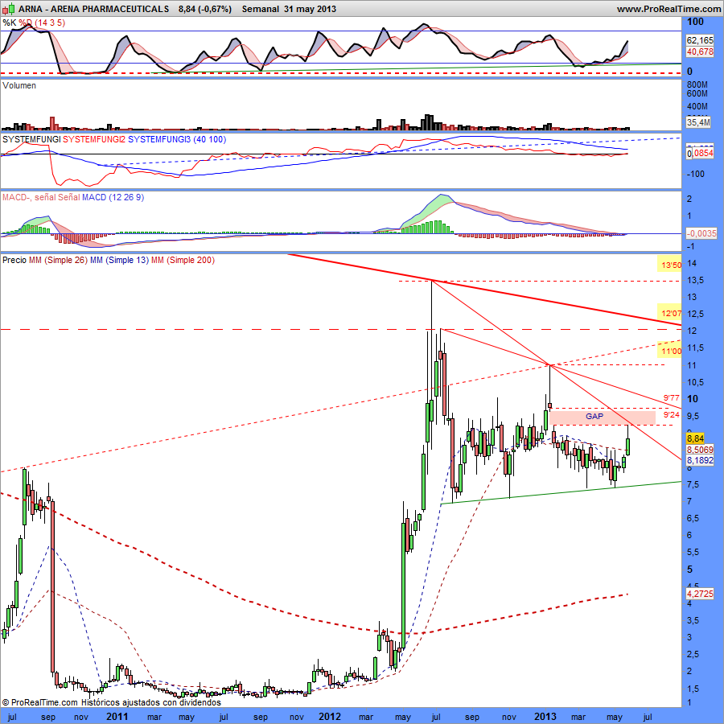Click the 6,5 price axis label
Screen dimensions: 724x724
[x=694, y=519]
